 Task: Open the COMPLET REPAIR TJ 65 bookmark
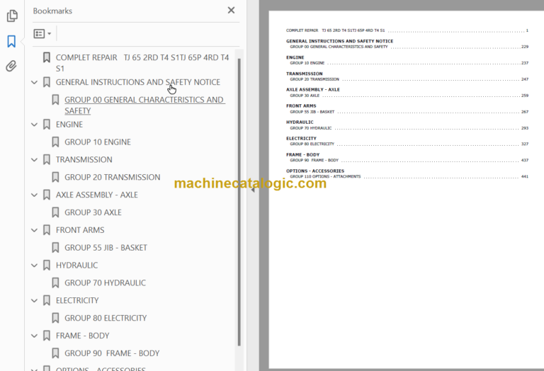pyautogui.click(x=142, y=63)
